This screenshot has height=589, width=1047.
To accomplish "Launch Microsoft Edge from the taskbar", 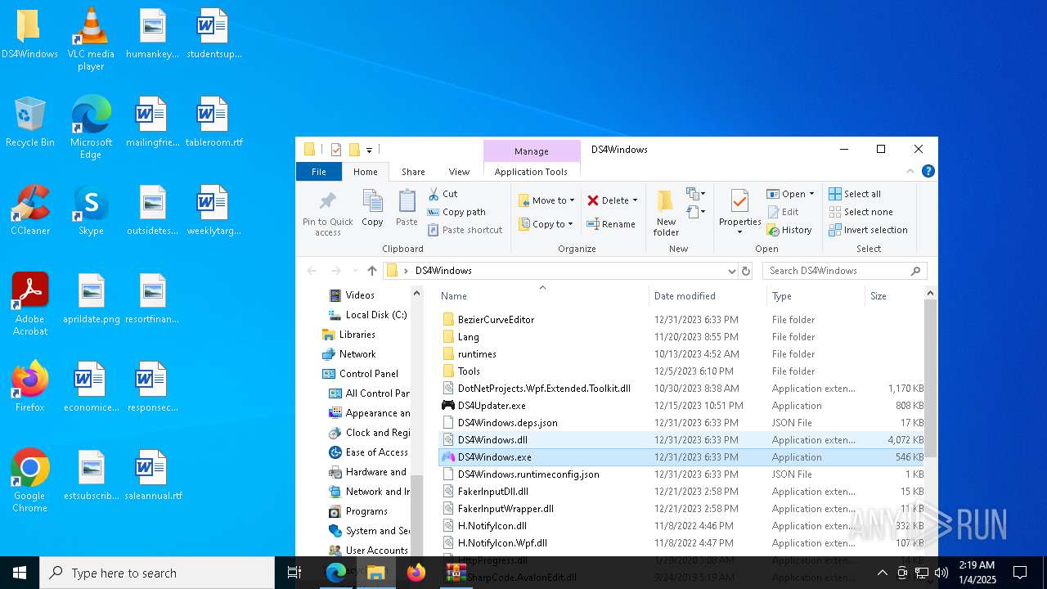I will (336, 573).
